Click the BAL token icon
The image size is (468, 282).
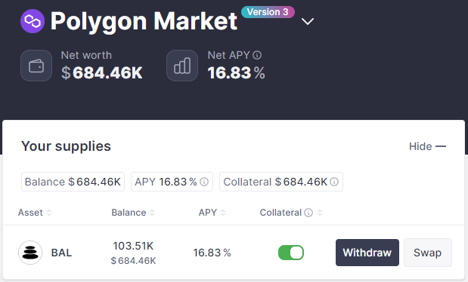[30, 253]
